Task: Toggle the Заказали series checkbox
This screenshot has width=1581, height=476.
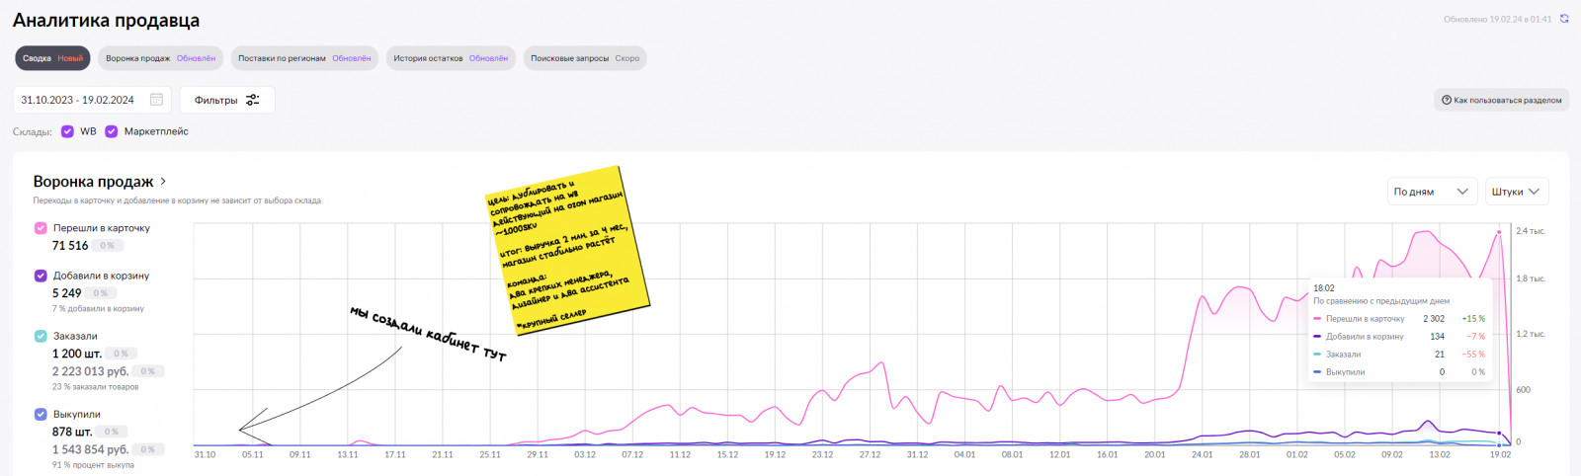Action: tap(41, 336)
